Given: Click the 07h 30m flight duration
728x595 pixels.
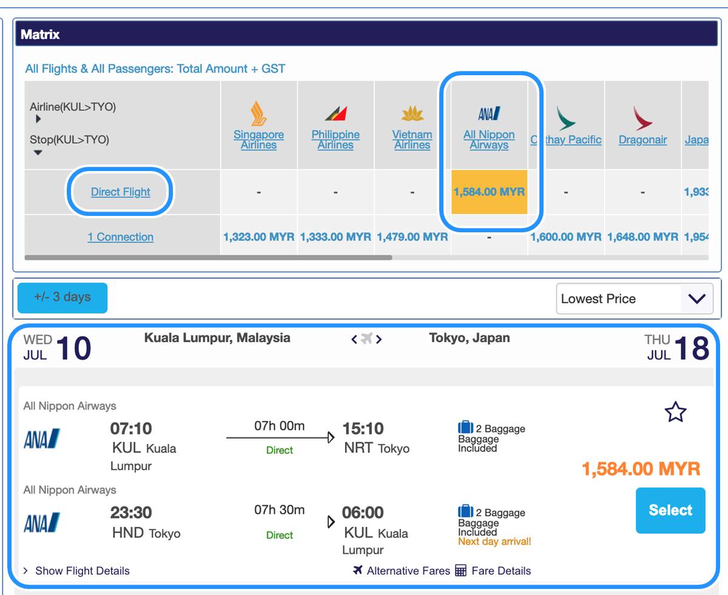Looking at the screenshot, I should pos(280,509).
